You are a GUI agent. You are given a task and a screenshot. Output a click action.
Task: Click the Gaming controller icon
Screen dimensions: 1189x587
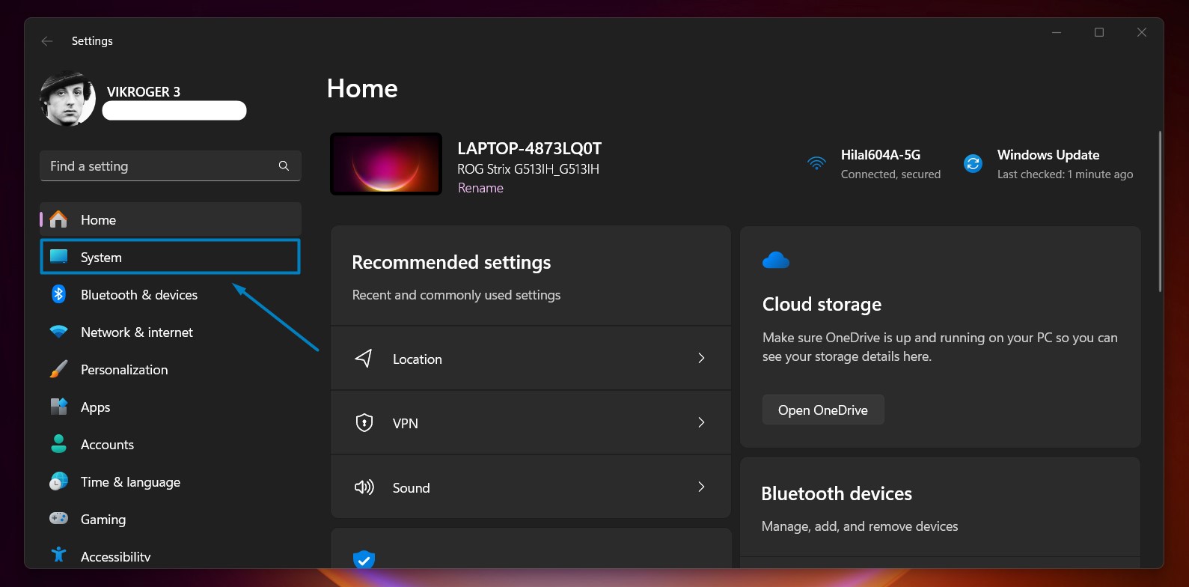click(x=58, y=518)
